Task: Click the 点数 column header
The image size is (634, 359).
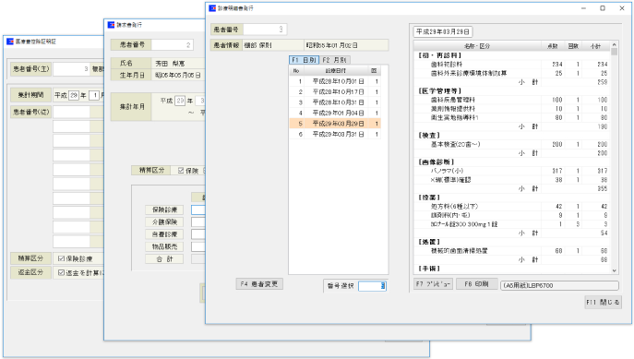Action: click(552, 46)
